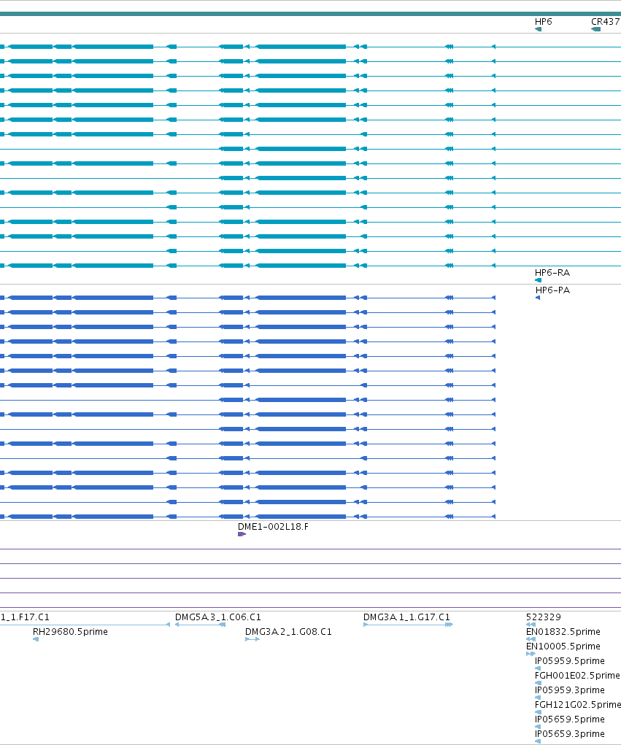Viewport: 621px width, 745px height.
Task: Select the EN01832.5prime label
Action: coord(563,631)
